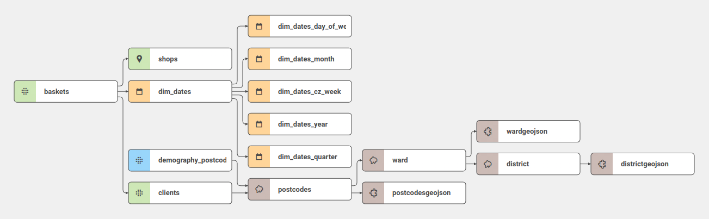Click the calendar icon on dim_dates_month
This screenshot has width=709, height=219.
[259, 59]
